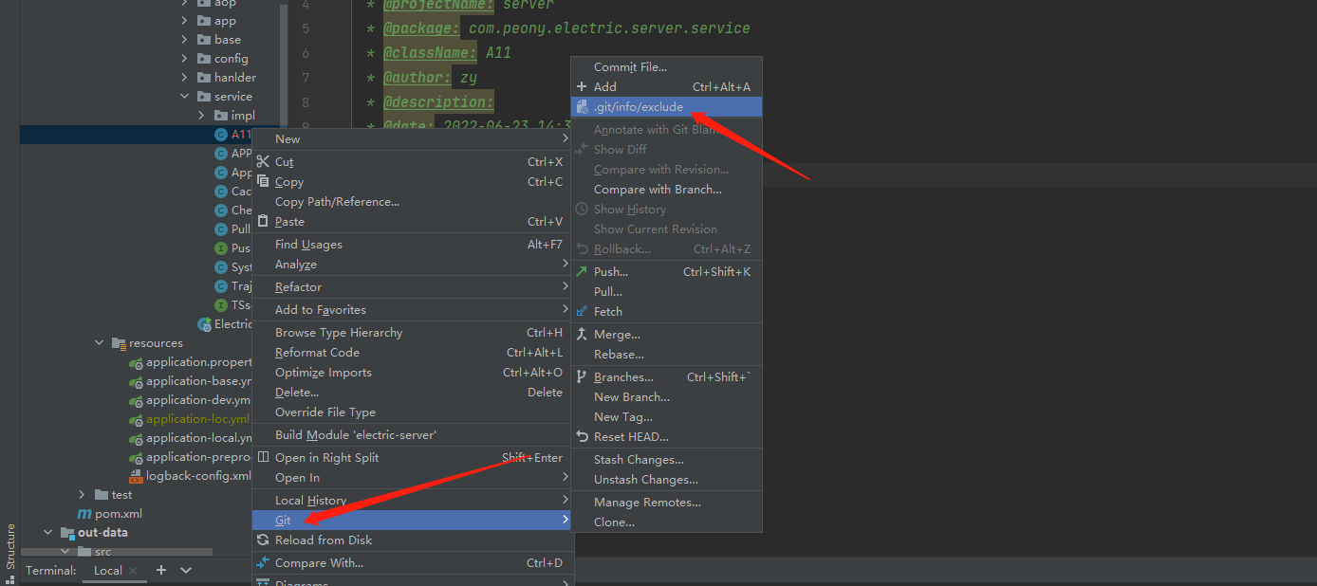Image resolution: width=1317 pixels, height=586 pixels.
Task: Click the Merge icon in Git submenu
Action: [x=582, y=334]
